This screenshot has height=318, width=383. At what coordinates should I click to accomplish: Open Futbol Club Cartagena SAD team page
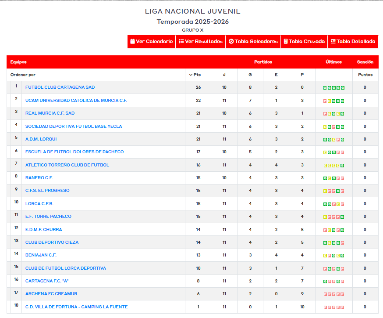(60, 87)
